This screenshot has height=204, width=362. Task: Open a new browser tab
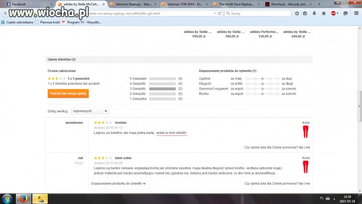(320, 4)
